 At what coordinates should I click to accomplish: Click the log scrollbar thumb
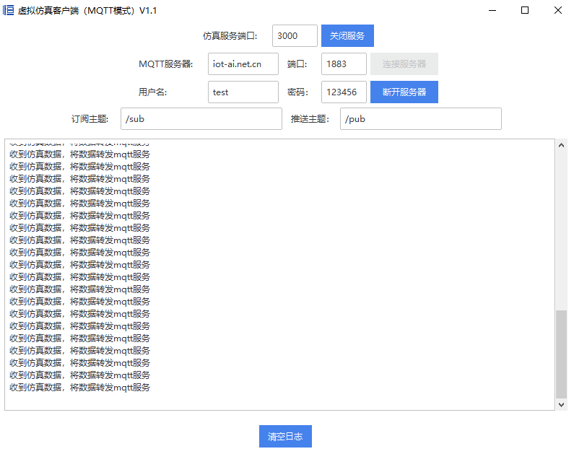click(x=562, y=354)
